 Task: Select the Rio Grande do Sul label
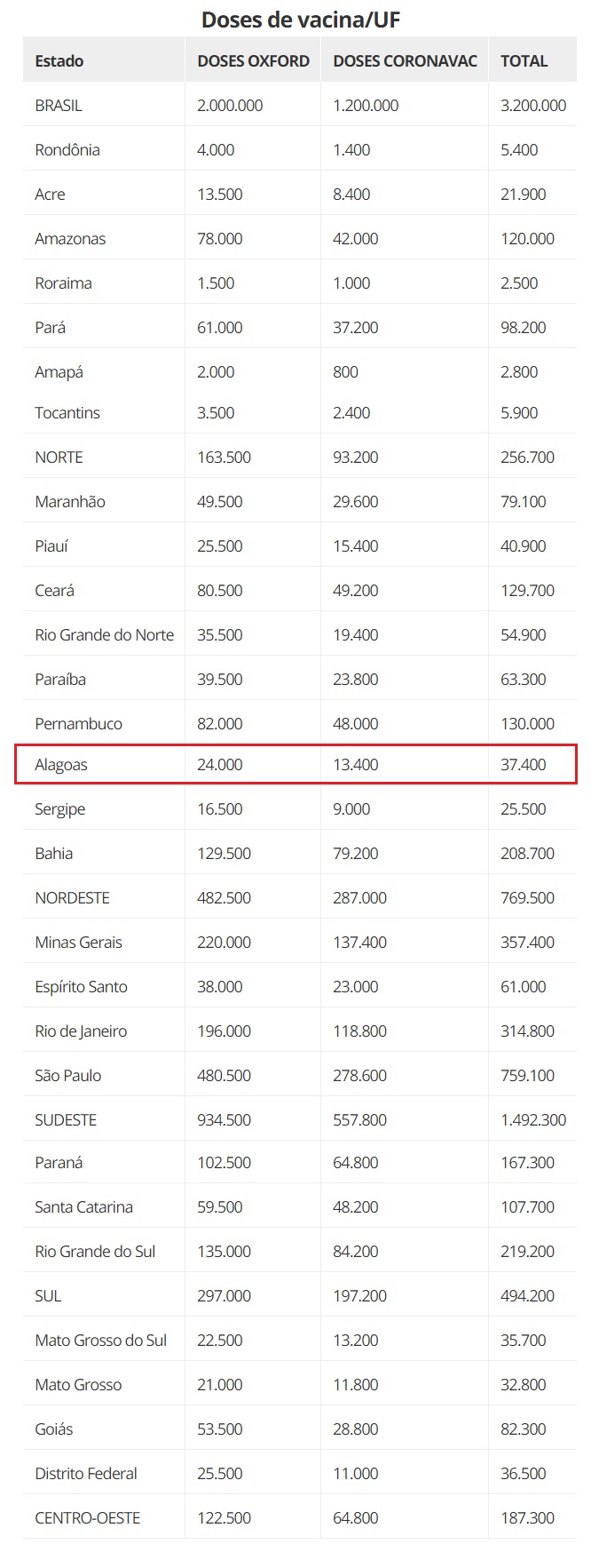click(95, 1252)
